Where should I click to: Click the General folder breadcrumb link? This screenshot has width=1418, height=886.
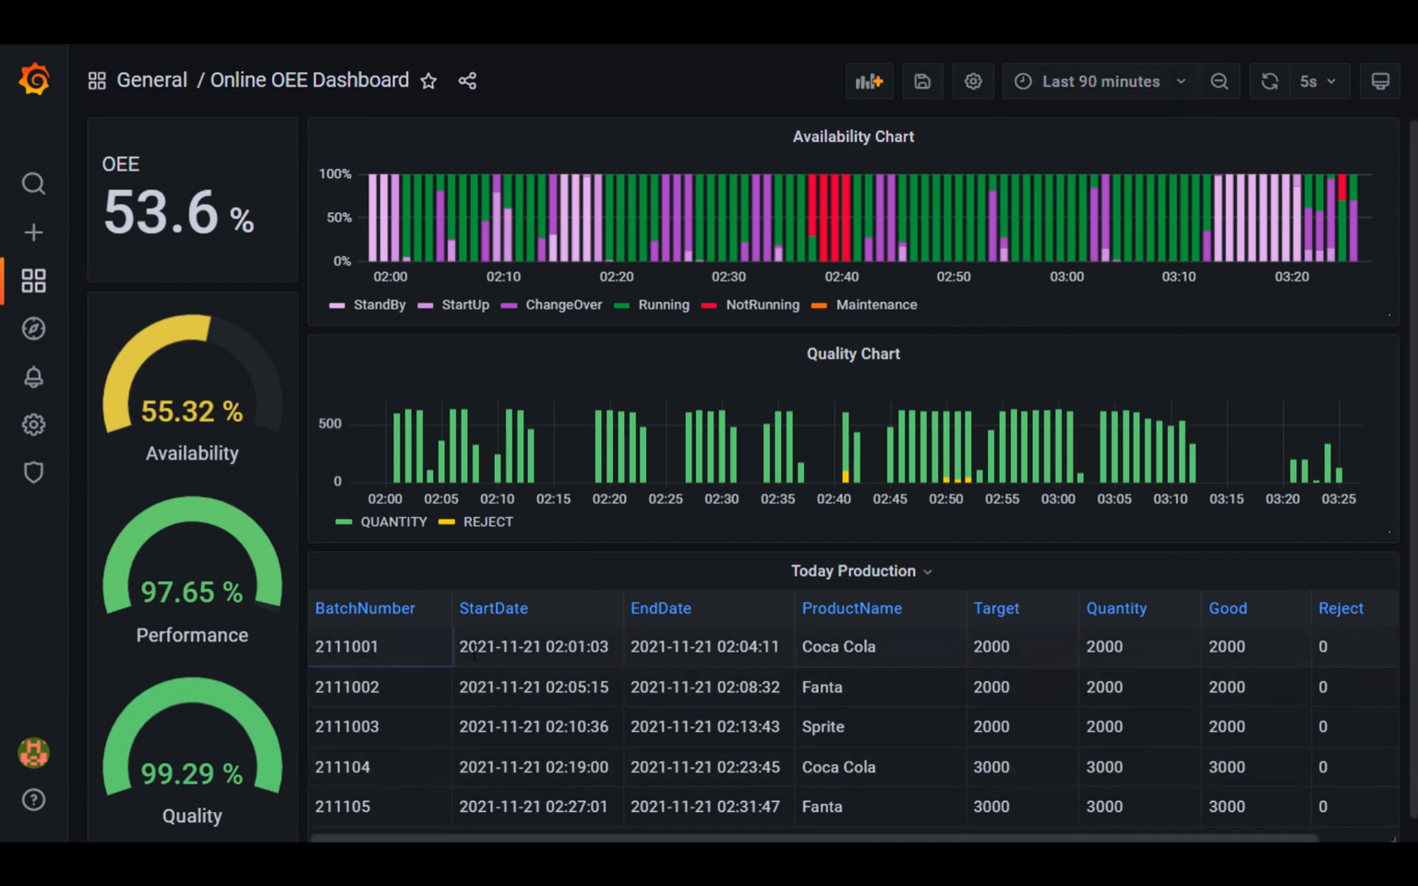click(151, 80)
